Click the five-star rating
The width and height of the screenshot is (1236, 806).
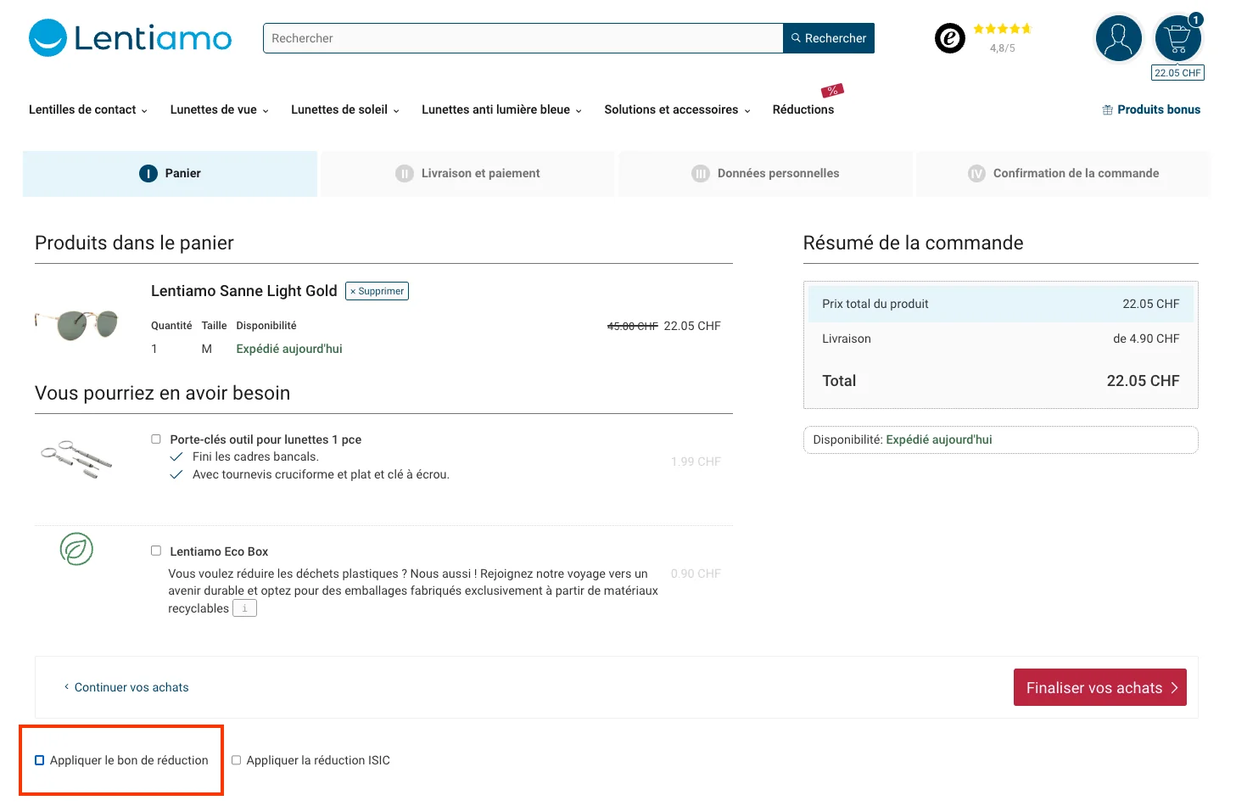(1002, 29)
